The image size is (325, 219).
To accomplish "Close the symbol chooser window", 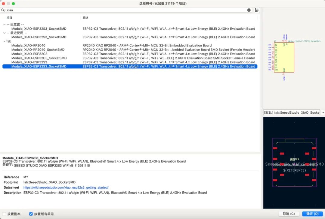I will tap(3, 4).
